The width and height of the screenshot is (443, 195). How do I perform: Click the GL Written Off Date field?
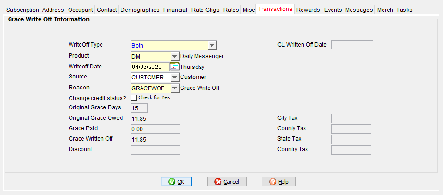352,45
